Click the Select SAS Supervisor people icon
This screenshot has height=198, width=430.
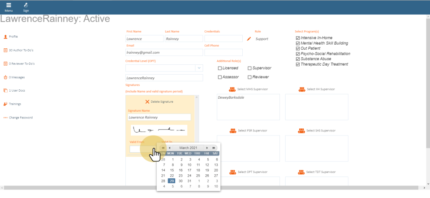tap(301, 131)
